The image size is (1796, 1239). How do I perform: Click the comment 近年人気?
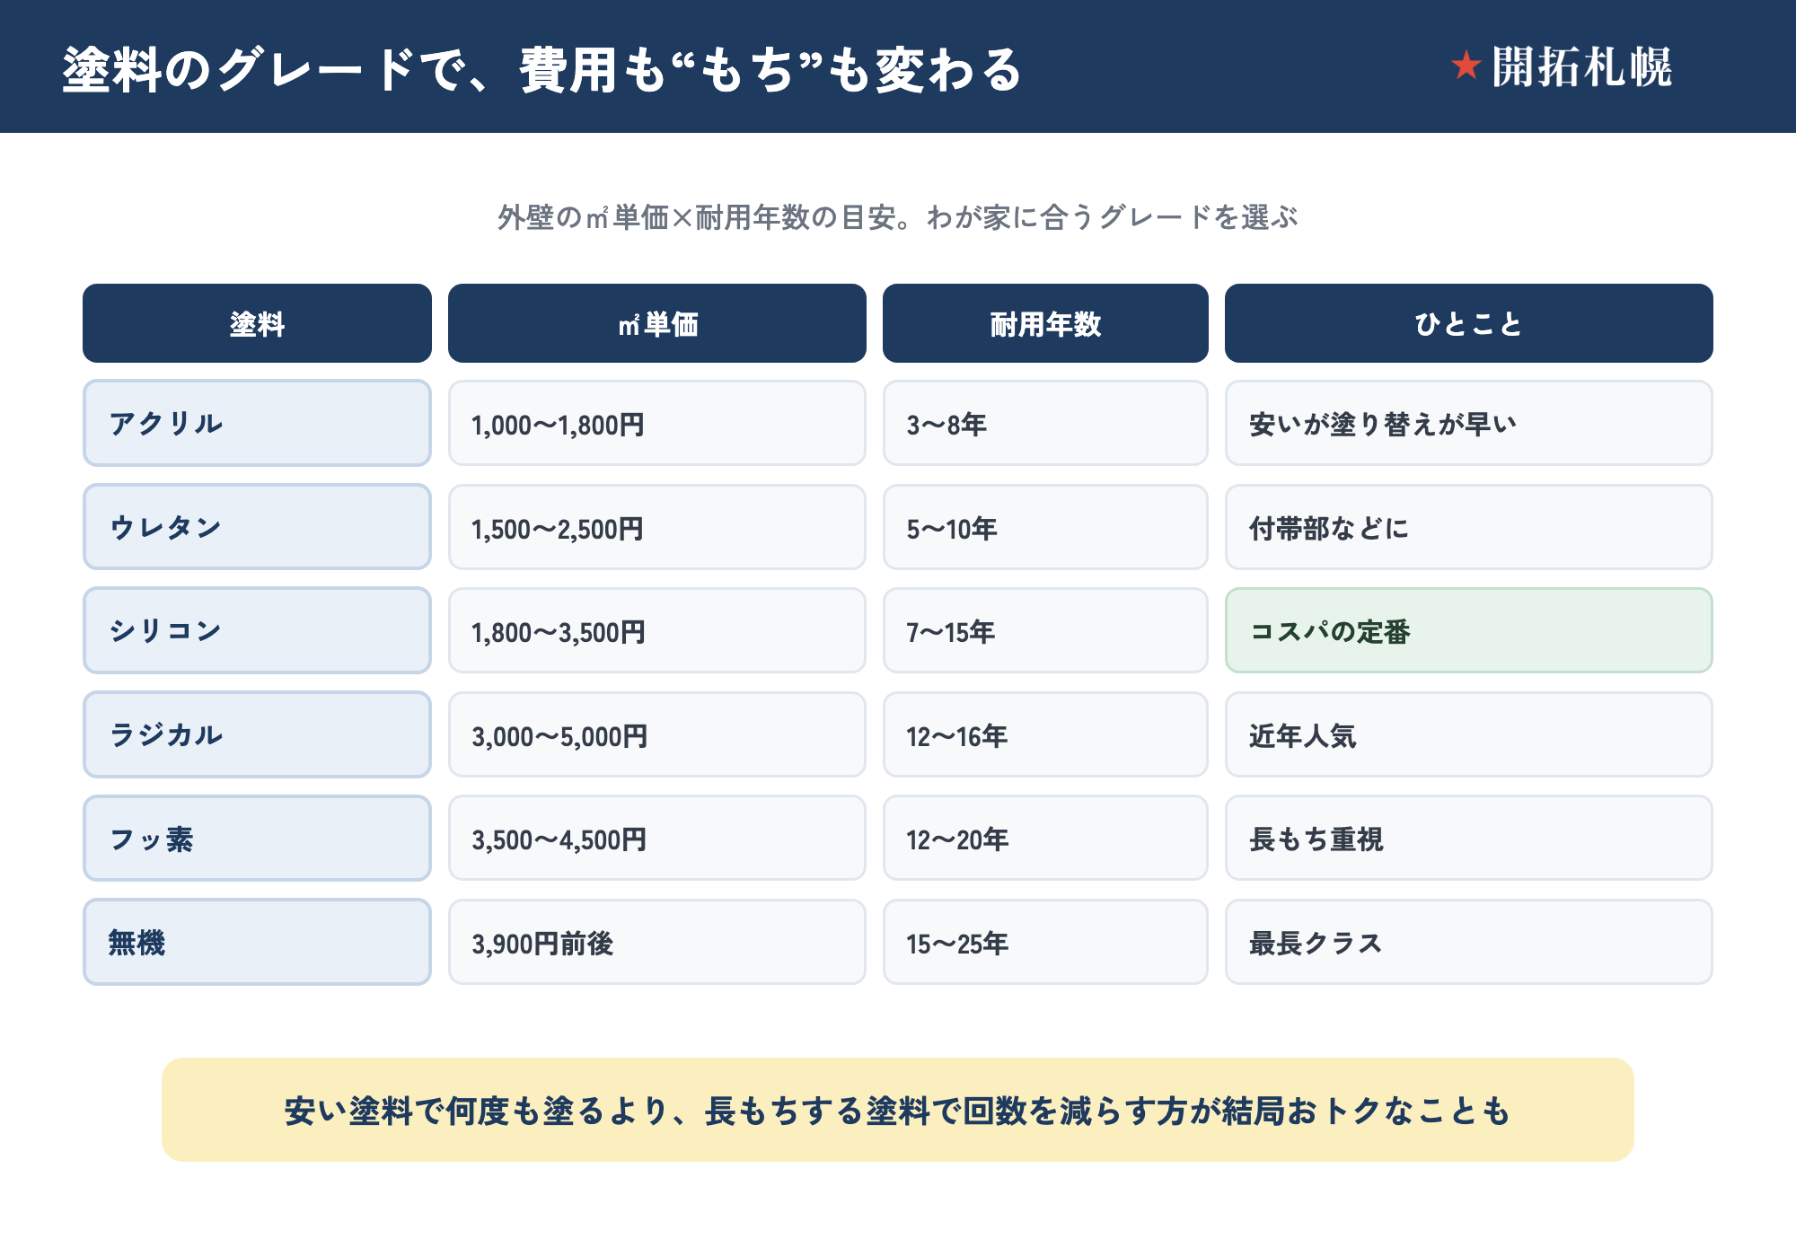(1469, 734)
